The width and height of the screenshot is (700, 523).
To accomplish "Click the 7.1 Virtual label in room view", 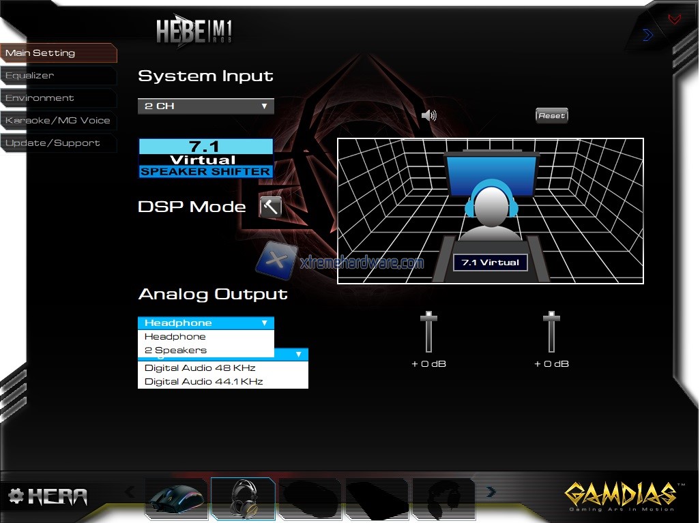I will click(x=490, y=263).
